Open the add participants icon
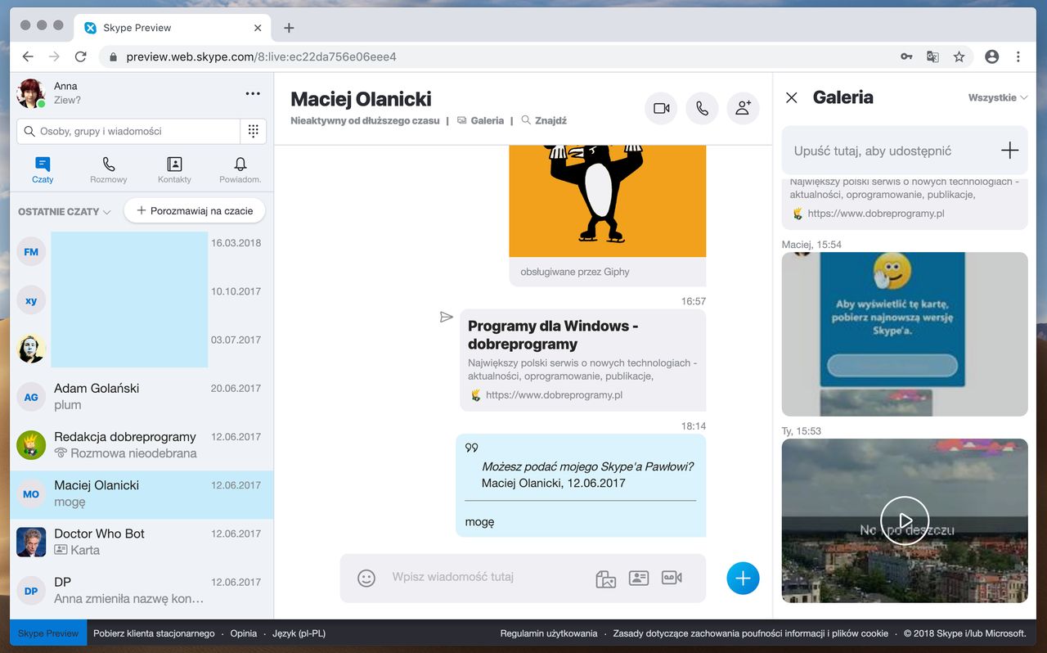The width and height of the screenshot is (1047, 653). click(743, 108)
